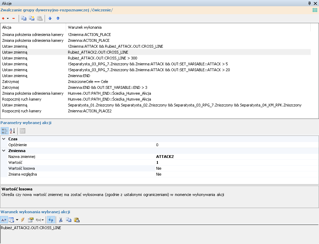Click the copy-as-new icon with sun star
This screenshot has width=319, height=244.
31,18
